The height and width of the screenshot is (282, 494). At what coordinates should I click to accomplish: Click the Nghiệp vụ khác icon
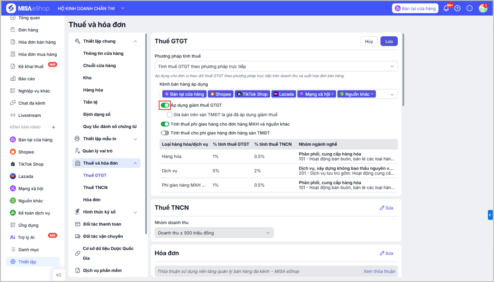[13, 91]
